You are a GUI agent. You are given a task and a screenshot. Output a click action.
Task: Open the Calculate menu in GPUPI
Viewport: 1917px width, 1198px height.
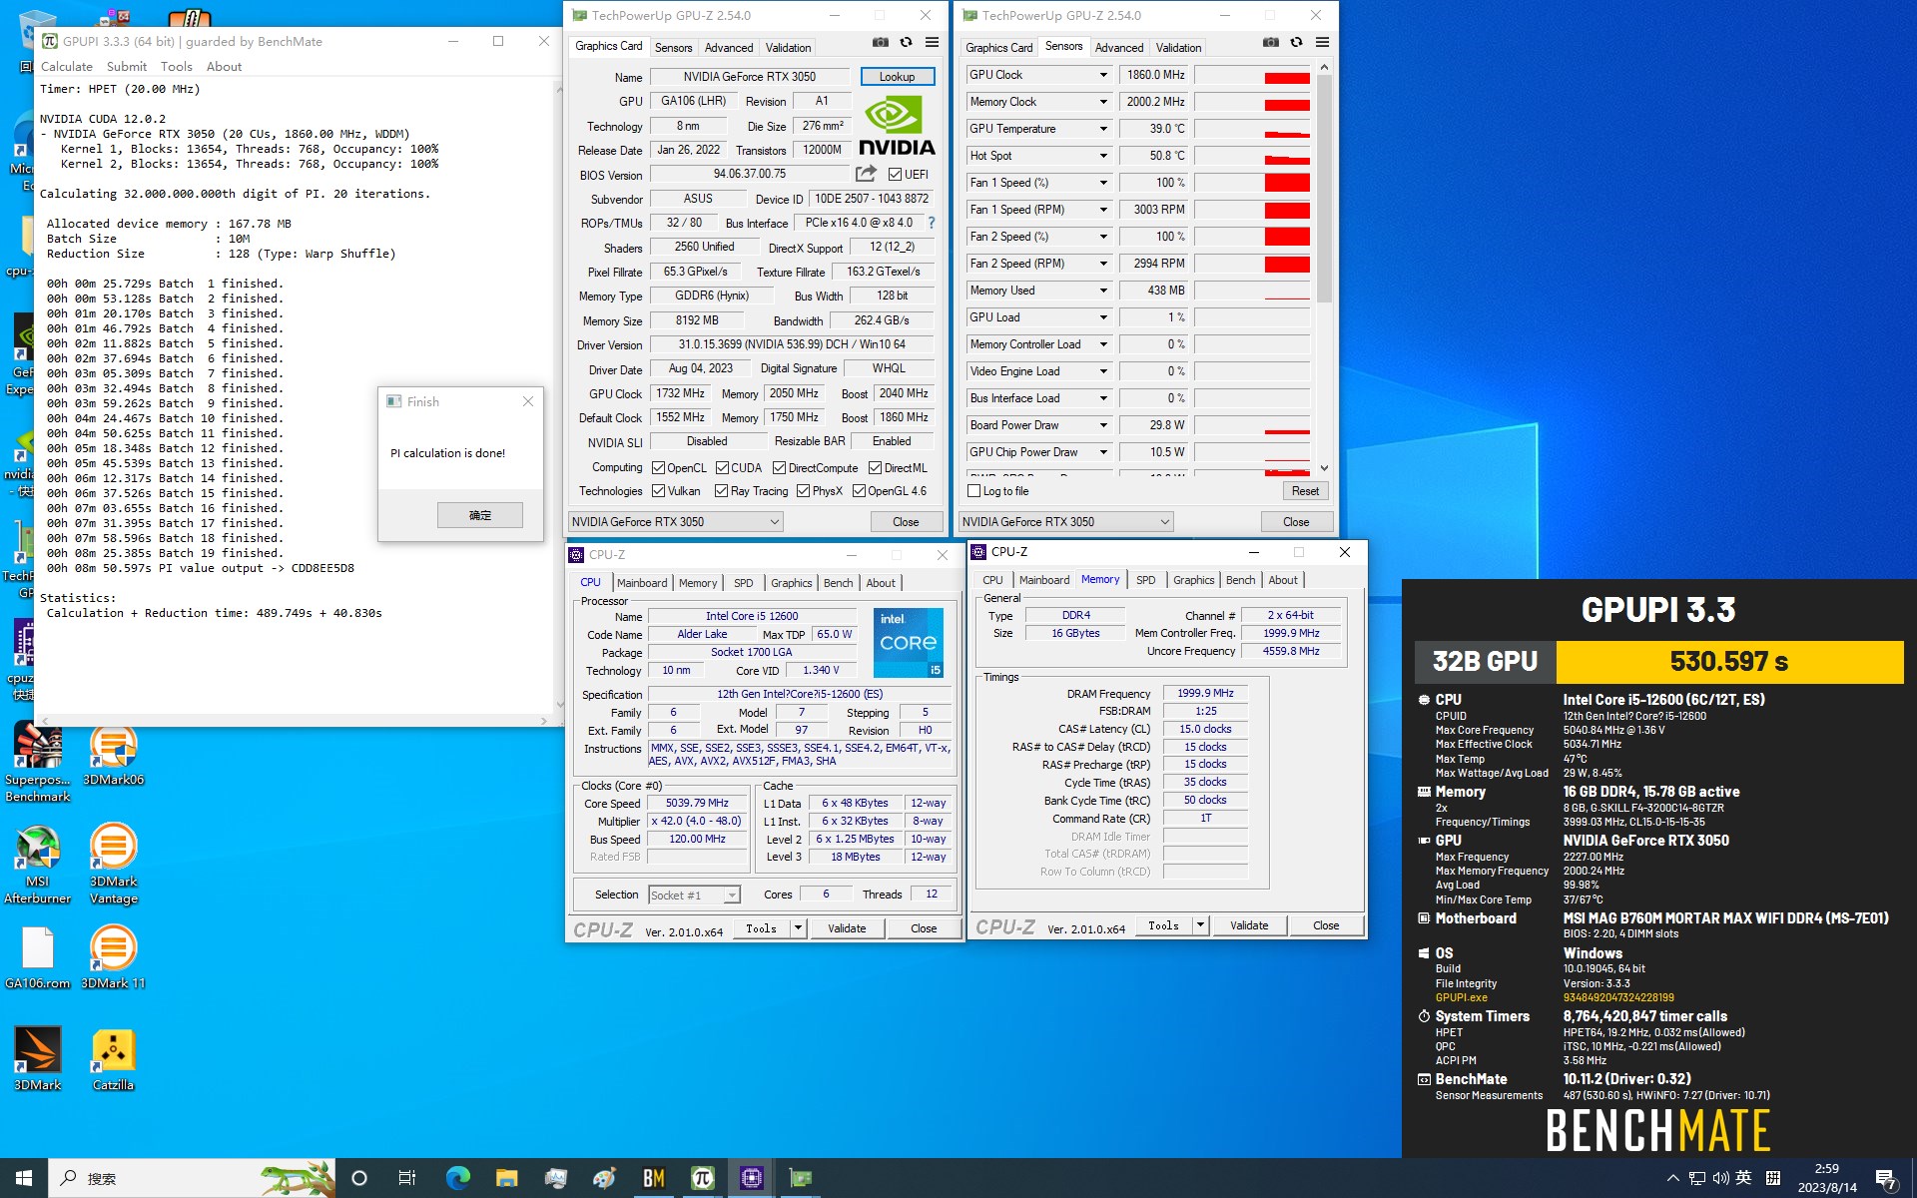[67, 67]
